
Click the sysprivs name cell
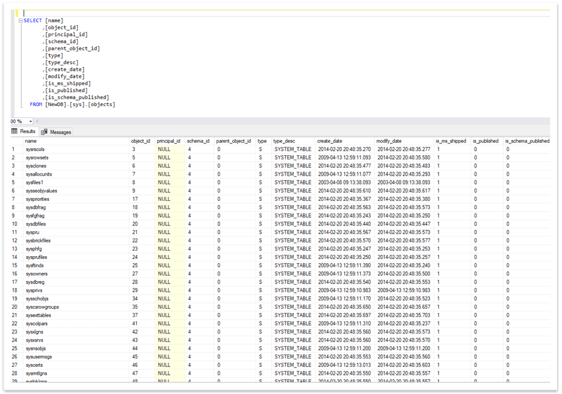(x=77, y=290)
